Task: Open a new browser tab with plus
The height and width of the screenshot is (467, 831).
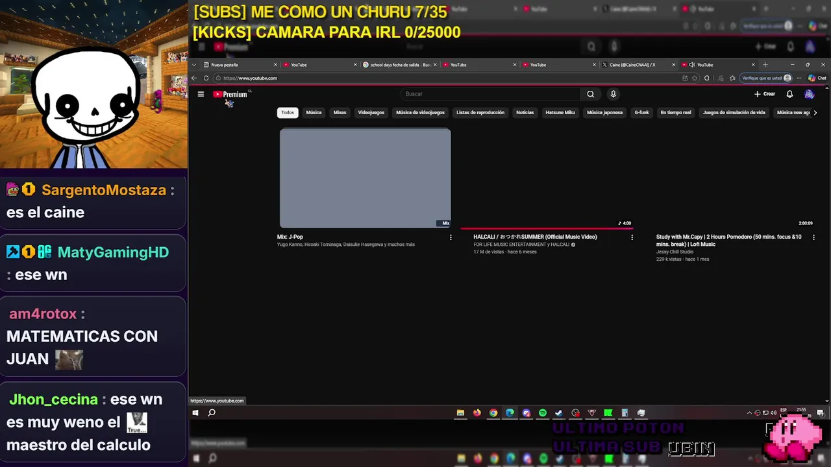Action: pos(765,65)
